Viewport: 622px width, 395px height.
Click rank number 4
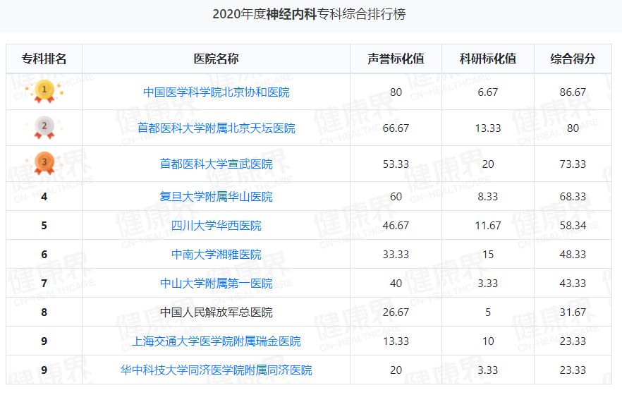click(44, 196)
